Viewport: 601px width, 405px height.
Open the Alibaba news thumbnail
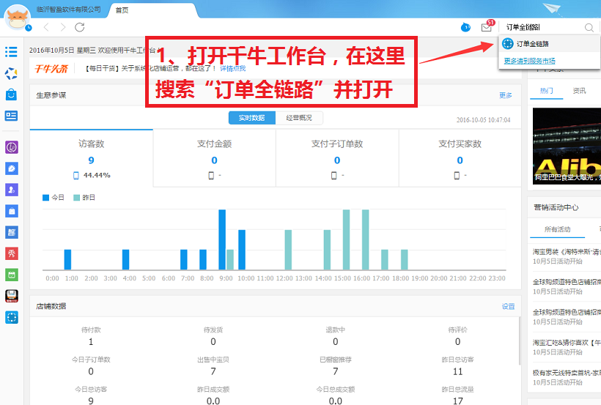pos(567,146)
